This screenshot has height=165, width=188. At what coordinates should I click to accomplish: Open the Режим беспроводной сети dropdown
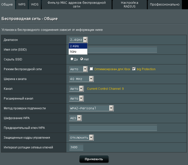coord(78,69)
